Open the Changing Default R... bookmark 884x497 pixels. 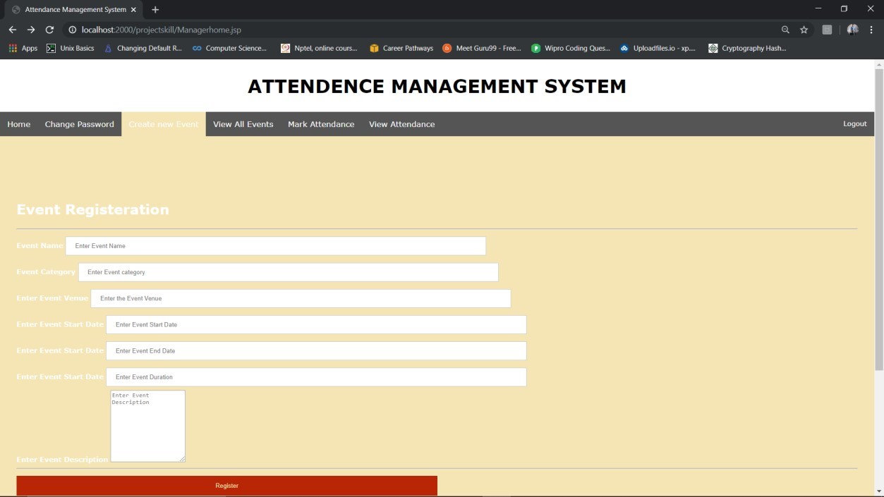(143, 49)
